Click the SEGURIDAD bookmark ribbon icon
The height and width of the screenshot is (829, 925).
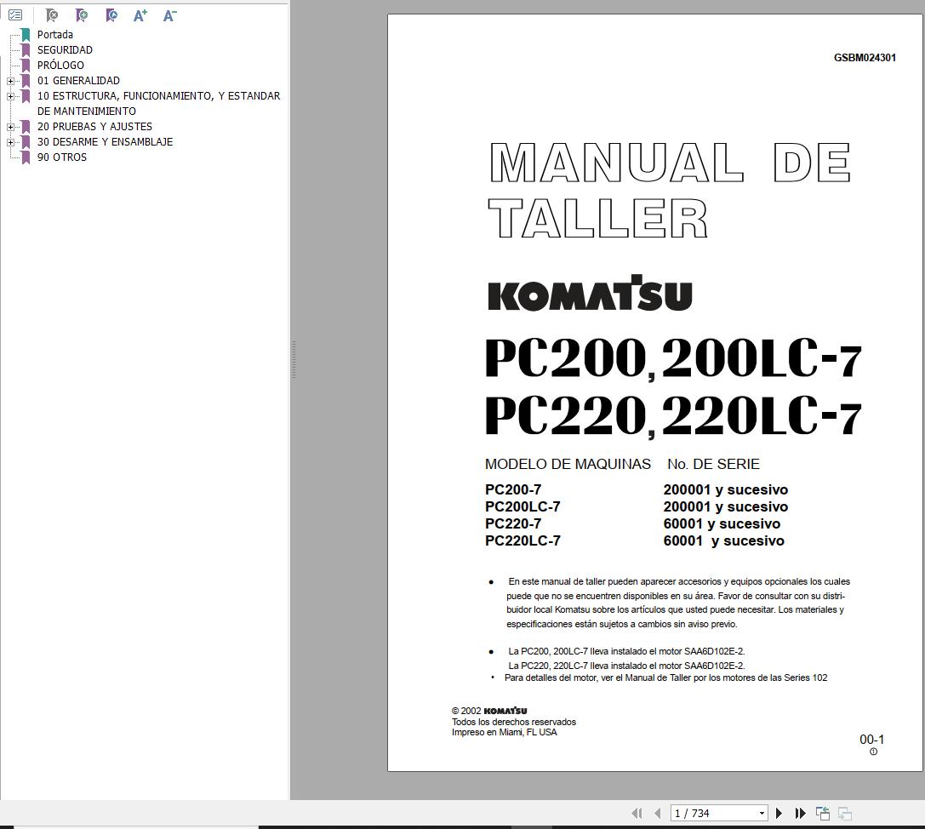(x=26, y=50)
